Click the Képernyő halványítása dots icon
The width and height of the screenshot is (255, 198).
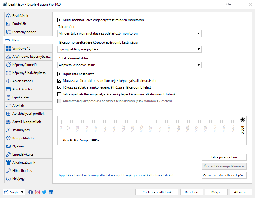coord(8,73)
